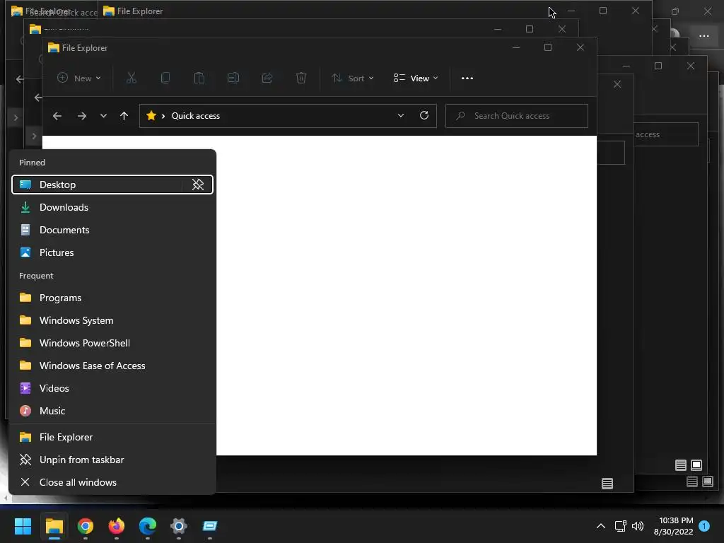The width and height of the screenshot is (724, 543).
Task: Click the Share icon in toolbar
Action: coord(267,78)
